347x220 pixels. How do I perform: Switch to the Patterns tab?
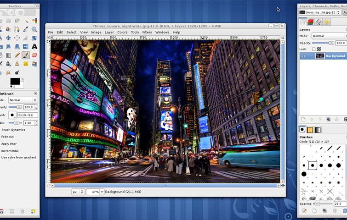point(310,130)
